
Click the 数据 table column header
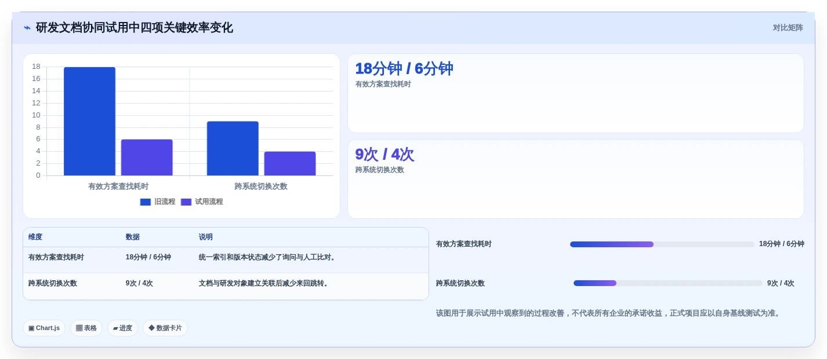(x=133, y=237)
